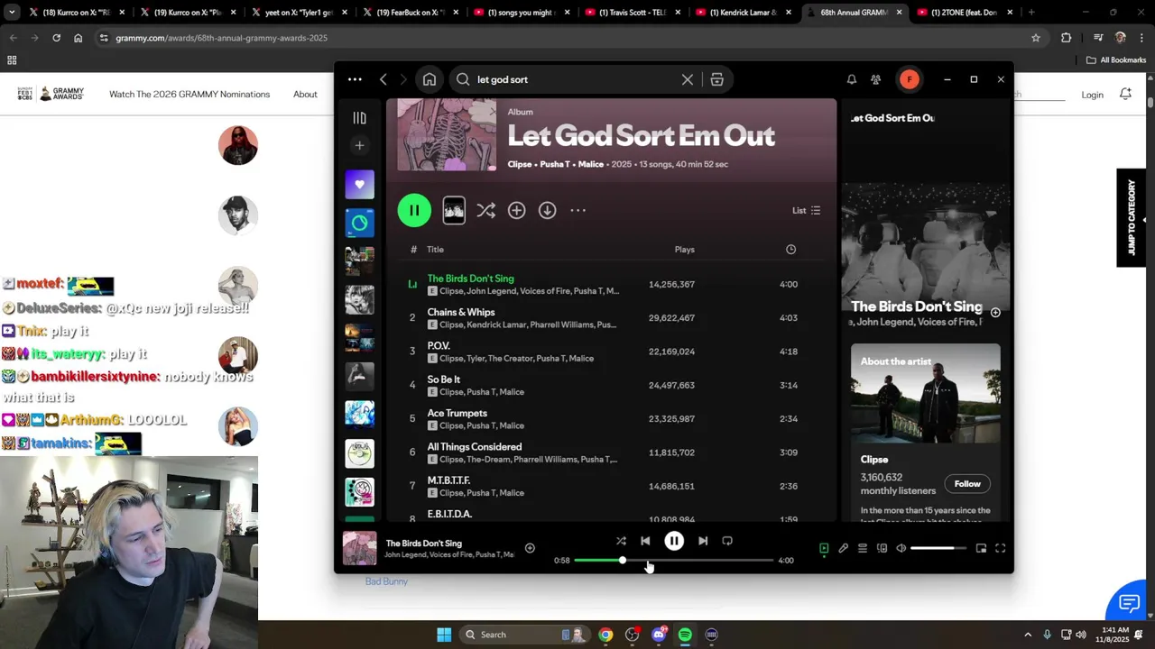
Task: Adjust the Spotify volume slider
Action: pos(938,548)
